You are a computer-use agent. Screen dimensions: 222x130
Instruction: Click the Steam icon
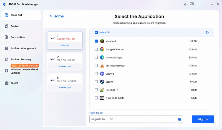click(102, 82)
